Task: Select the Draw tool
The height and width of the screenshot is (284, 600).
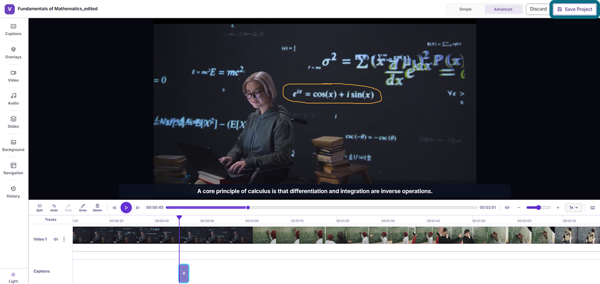Action: point(83,207)
